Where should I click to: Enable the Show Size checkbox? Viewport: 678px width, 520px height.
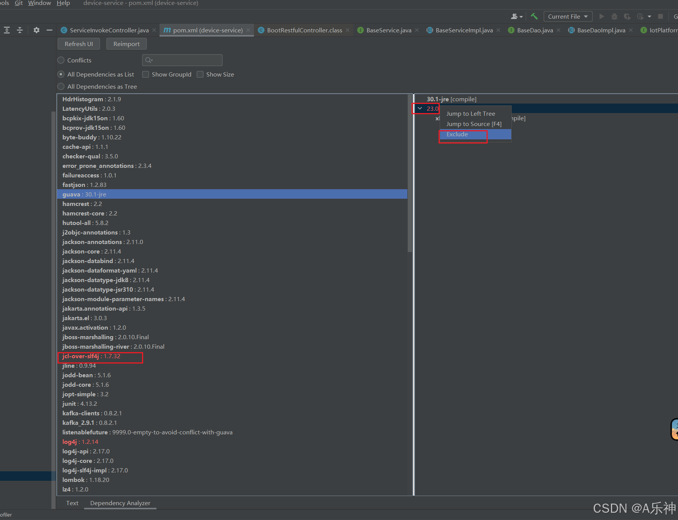pos(200,74)
